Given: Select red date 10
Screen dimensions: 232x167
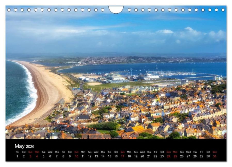Looking at the screenshot, I should tap(76, 156).
